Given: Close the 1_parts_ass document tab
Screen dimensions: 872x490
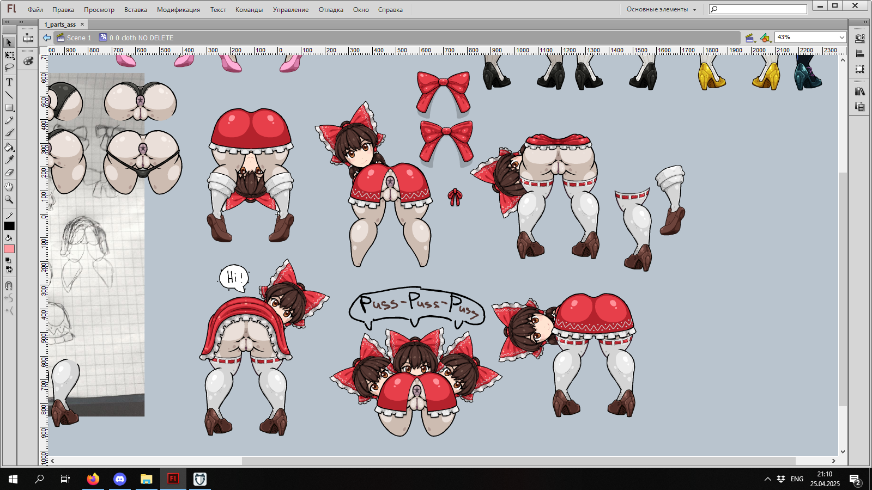Looking at the screenshot, I should (x=82, y=24).
